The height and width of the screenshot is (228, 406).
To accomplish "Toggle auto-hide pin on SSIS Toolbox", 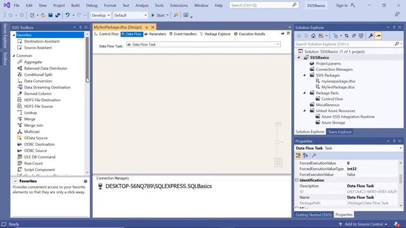I will [x=81, y=27].
